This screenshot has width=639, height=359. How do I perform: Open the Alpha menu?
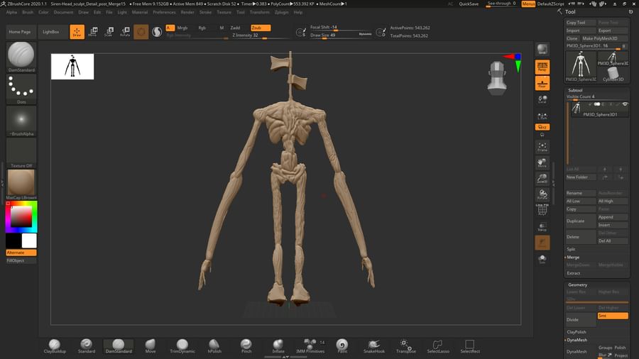[x=11, y=12]
